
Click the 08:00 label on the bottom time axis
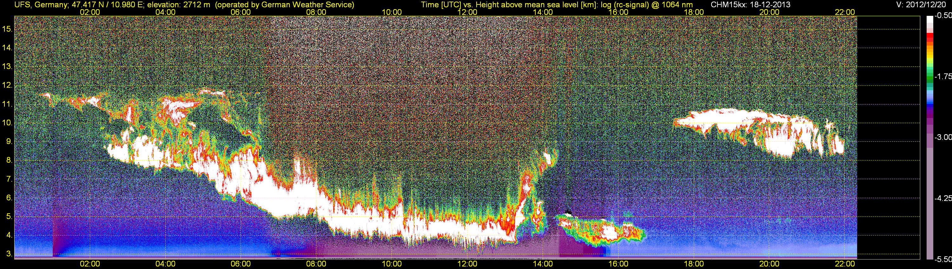(316, 264)
